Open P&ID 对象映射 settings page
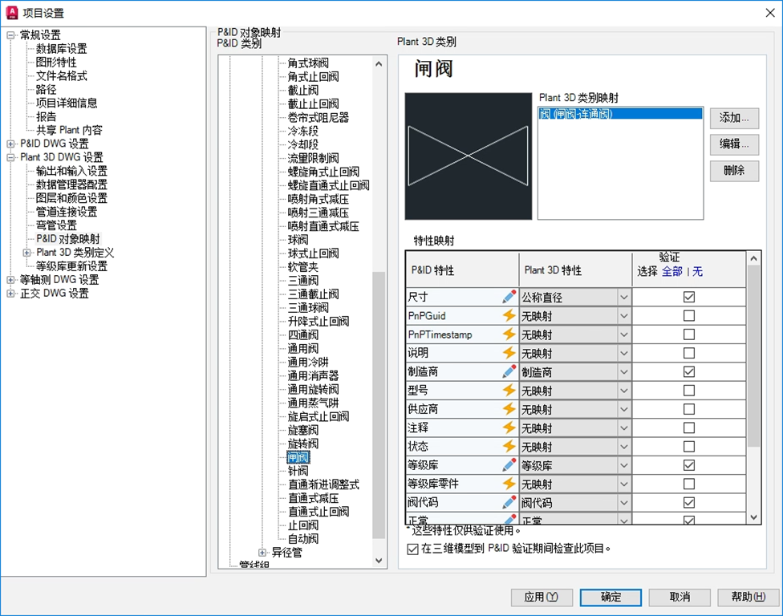Viewport: 783px width, 616px height. coord(68,238)
